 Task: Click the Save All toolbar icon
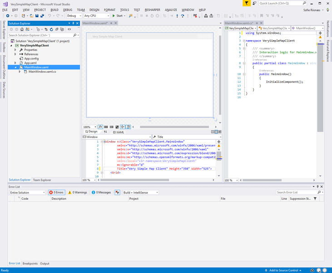[x=42, y=15]
